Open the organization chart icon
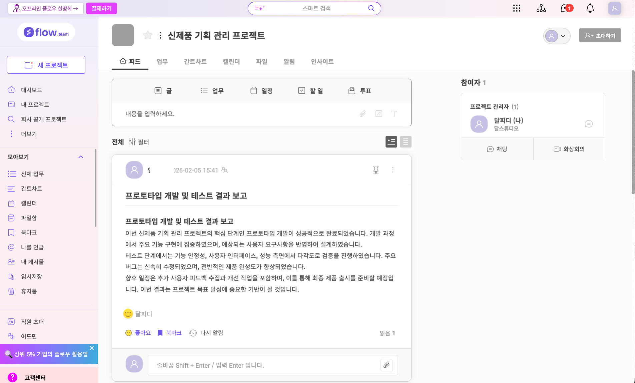Viewport: 635px width, 383px height. (x=541, y=8)
